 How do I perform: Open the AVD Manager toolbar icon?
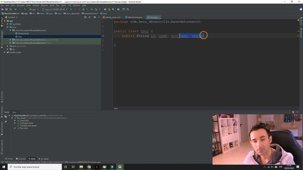pyautogui.click(x=109, y=9)
